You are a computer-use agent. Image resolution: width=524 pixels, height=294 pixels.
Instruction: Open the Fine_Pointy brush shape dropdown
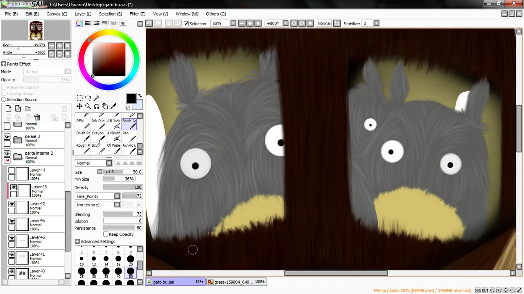click(117, 196)
